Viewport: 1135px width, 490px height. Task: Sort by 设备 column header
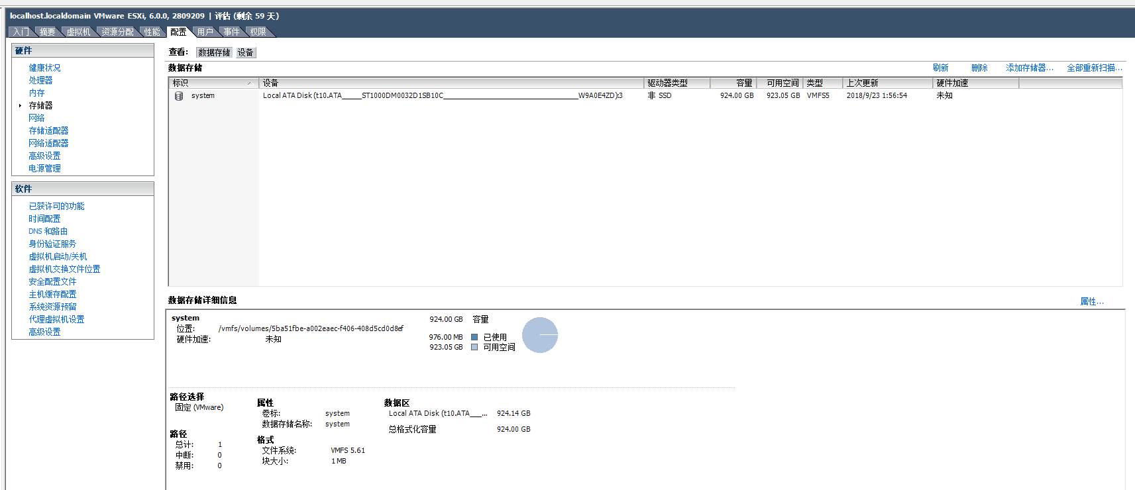click(451, 83)
